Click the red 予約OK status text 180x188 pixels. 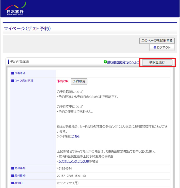(63, 81)
